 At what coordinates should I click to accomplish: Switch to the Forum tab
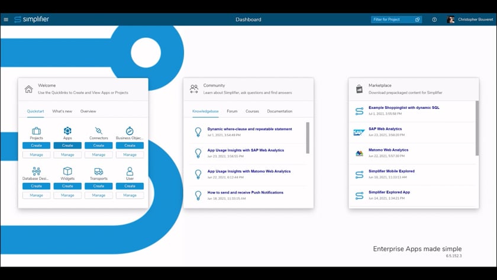(232, 111)
